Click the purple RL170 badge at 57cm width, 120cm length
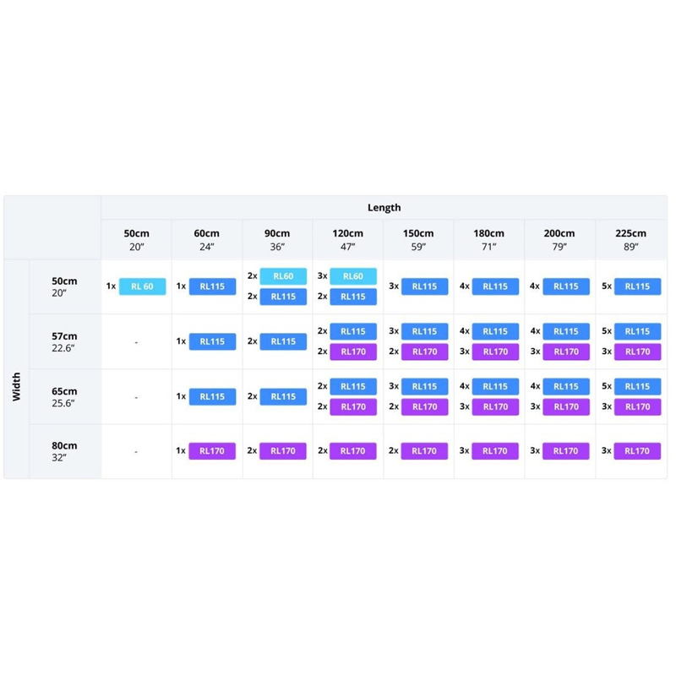Screen dimensions: 676x676 (353, 352)
